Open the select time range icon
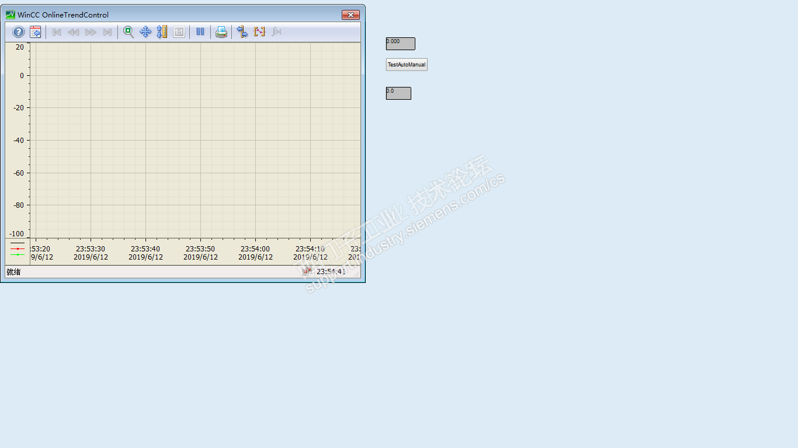The height and width of the screenshot is (448, 798). tap(259, 32)
